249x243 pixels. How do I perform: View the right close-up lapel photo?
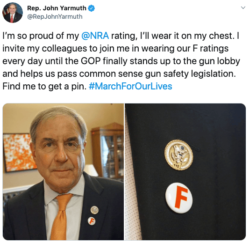point(185,172)
